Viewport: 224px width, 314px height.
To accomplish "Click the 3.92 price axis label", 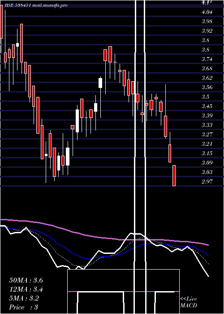I will 207,31.
